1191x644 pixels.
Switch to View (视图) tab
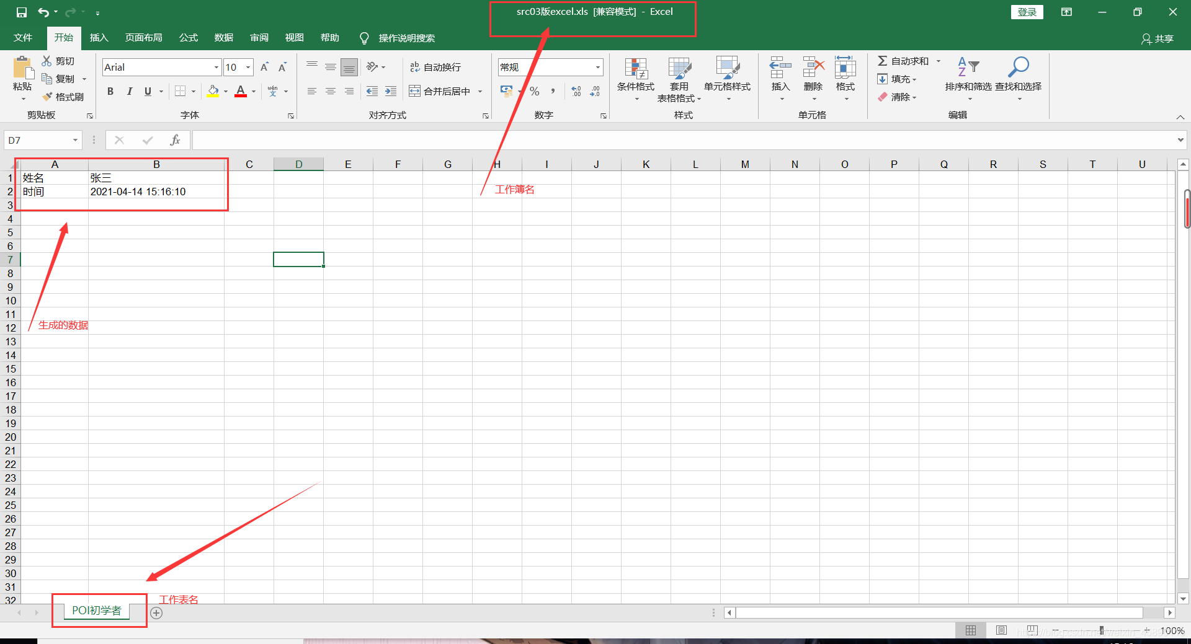294,38
